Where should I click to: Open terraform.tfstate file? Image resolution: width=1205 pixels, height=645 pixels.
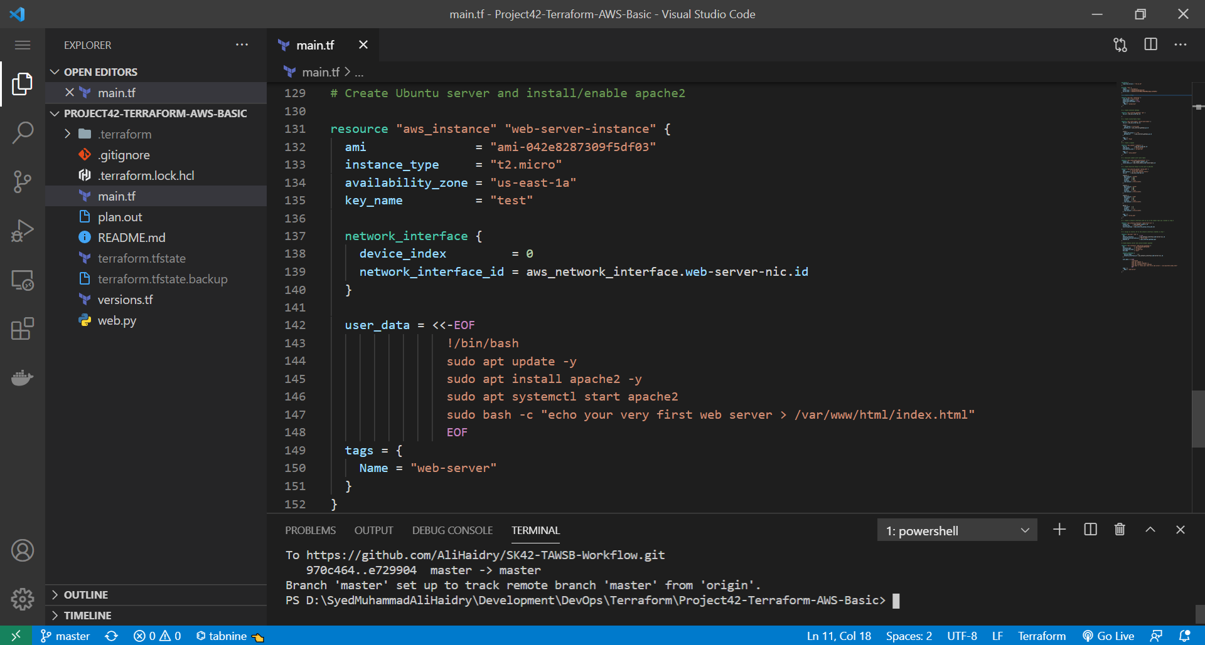point(156,258)
